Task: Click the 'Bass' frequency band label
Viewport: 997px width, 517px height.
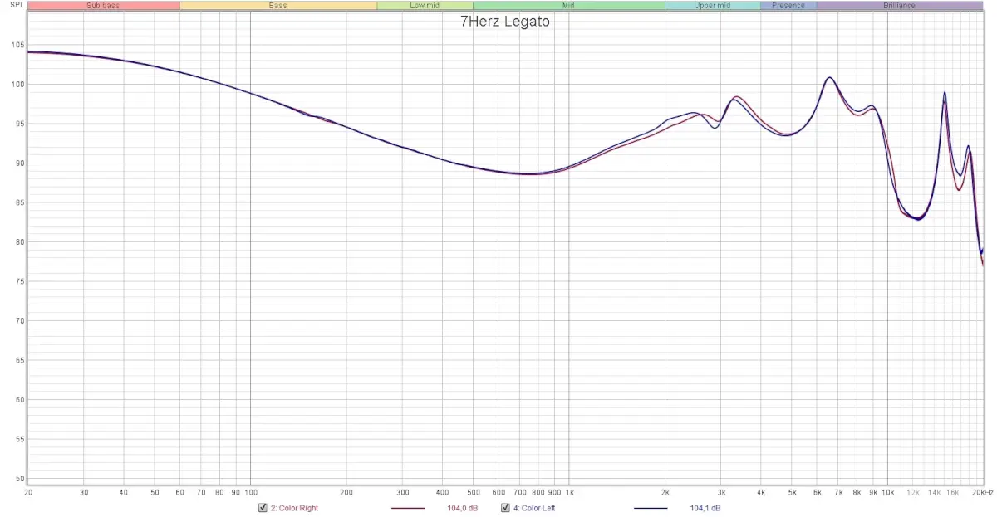Action: [x=278, y=6]
